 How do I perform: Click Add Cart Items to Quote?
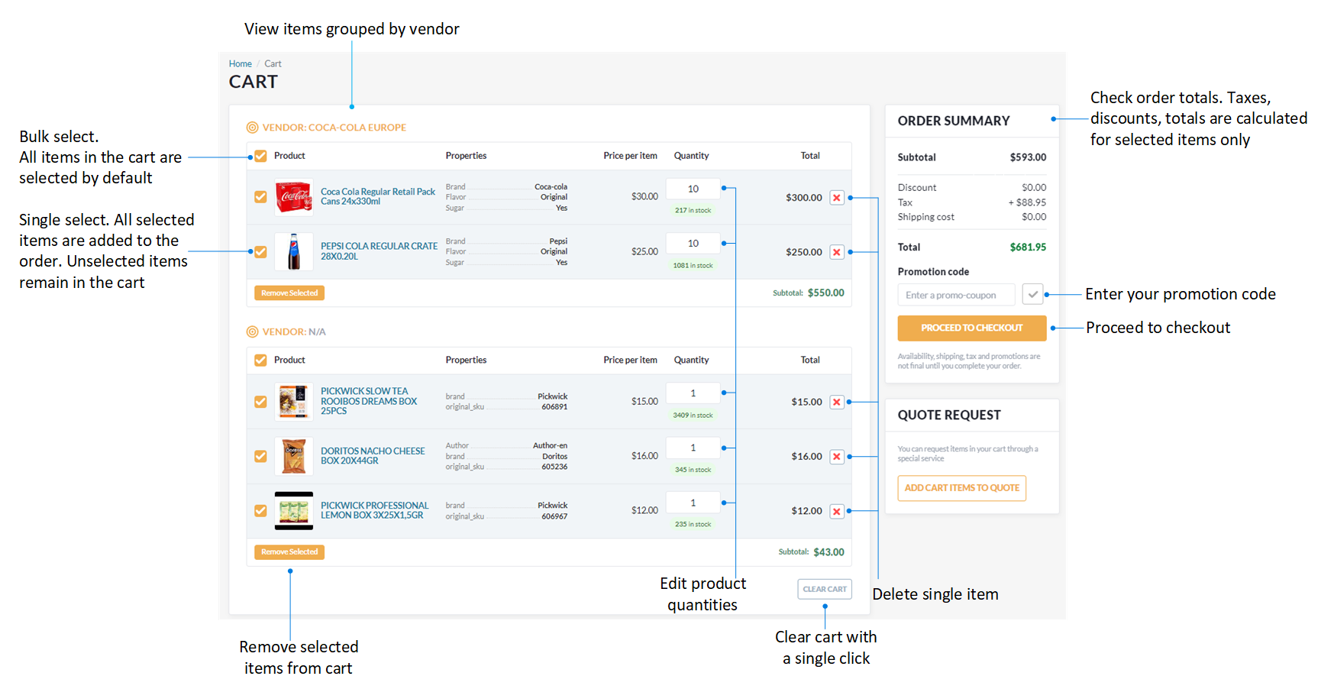click(x=961, y=488)
